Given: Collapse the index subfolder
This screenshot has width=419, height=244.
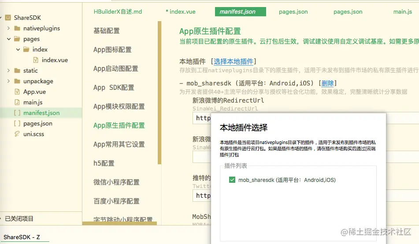Looking at the screenshot, I should tap(18, 49).
